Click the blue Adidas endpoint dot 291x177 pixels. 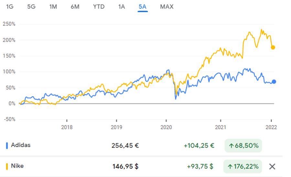[x=274, y=81]
